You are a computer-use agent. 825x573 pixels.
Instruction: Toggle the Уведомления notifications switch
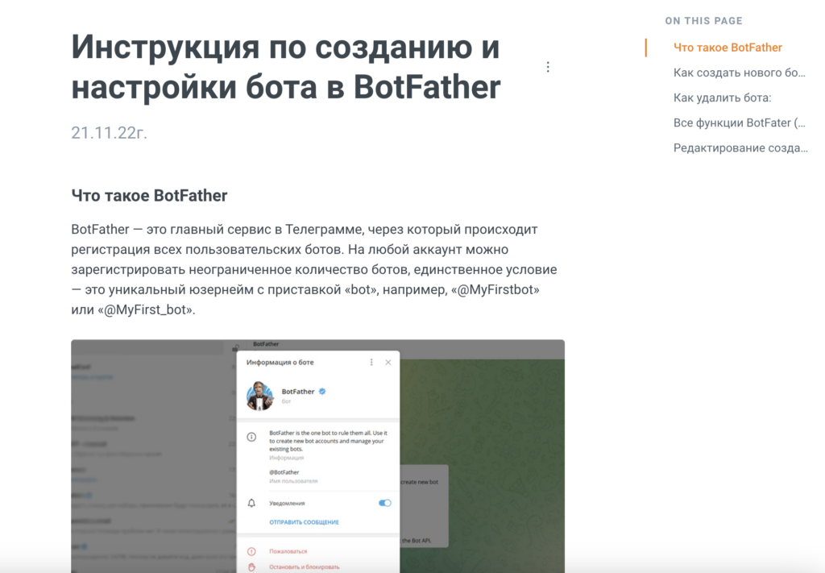(384, 503)
